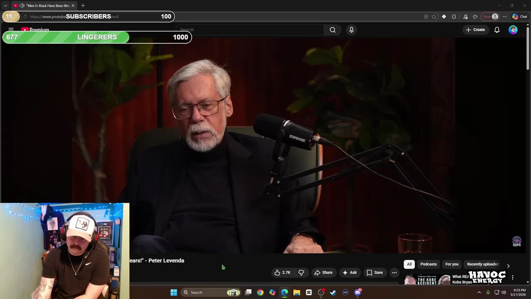The image size is (531, 299).
Task: Start voice search with microphone icon
Action: 351,30
